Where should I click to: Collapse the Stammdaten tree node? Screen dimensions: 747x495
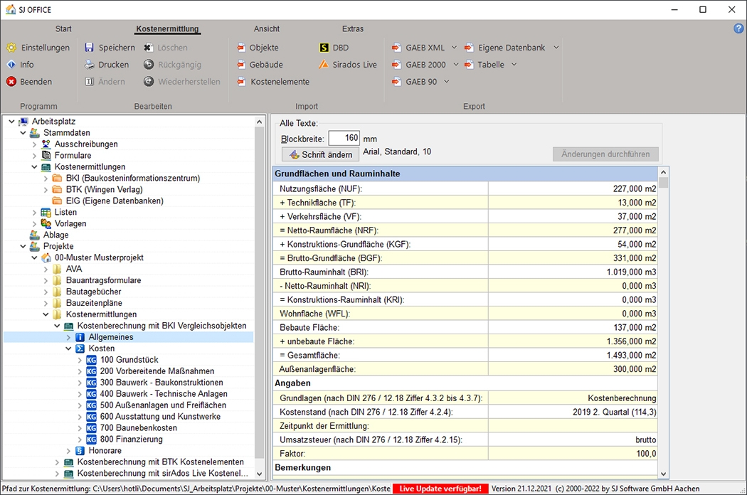(23, 133)
